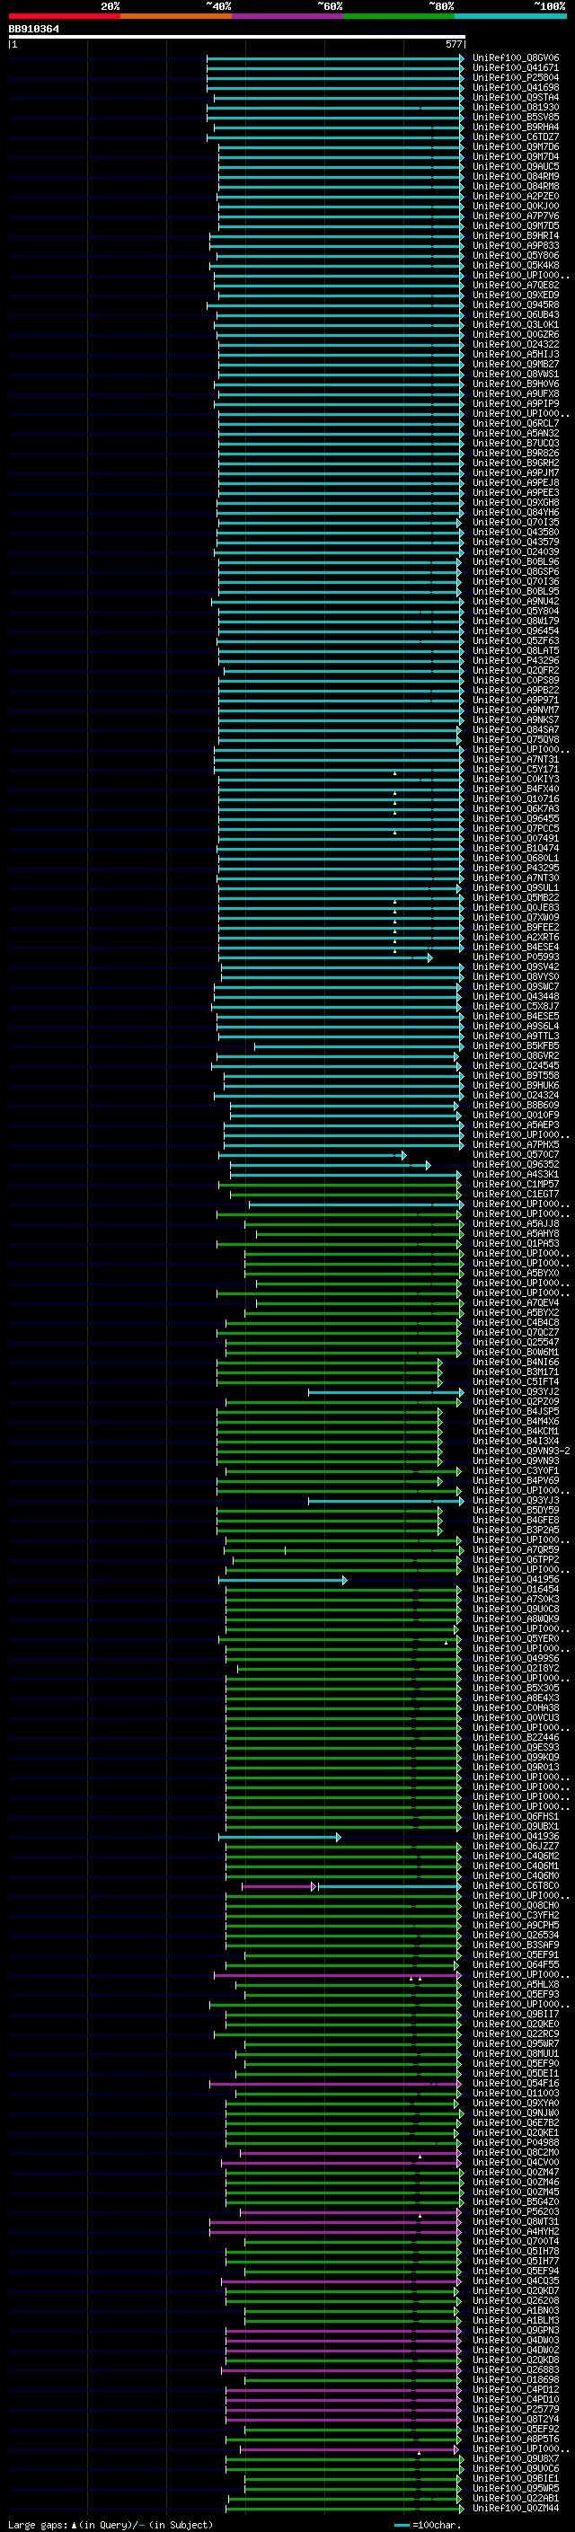Click label UniRef100_Q8VWS1

coord(515,375)
